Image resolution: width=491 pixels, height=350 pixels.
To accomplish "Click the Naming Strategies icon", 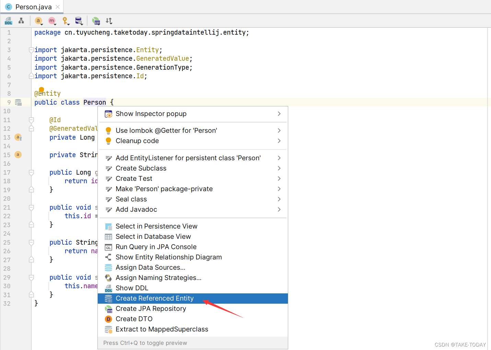I will (108, 278).
